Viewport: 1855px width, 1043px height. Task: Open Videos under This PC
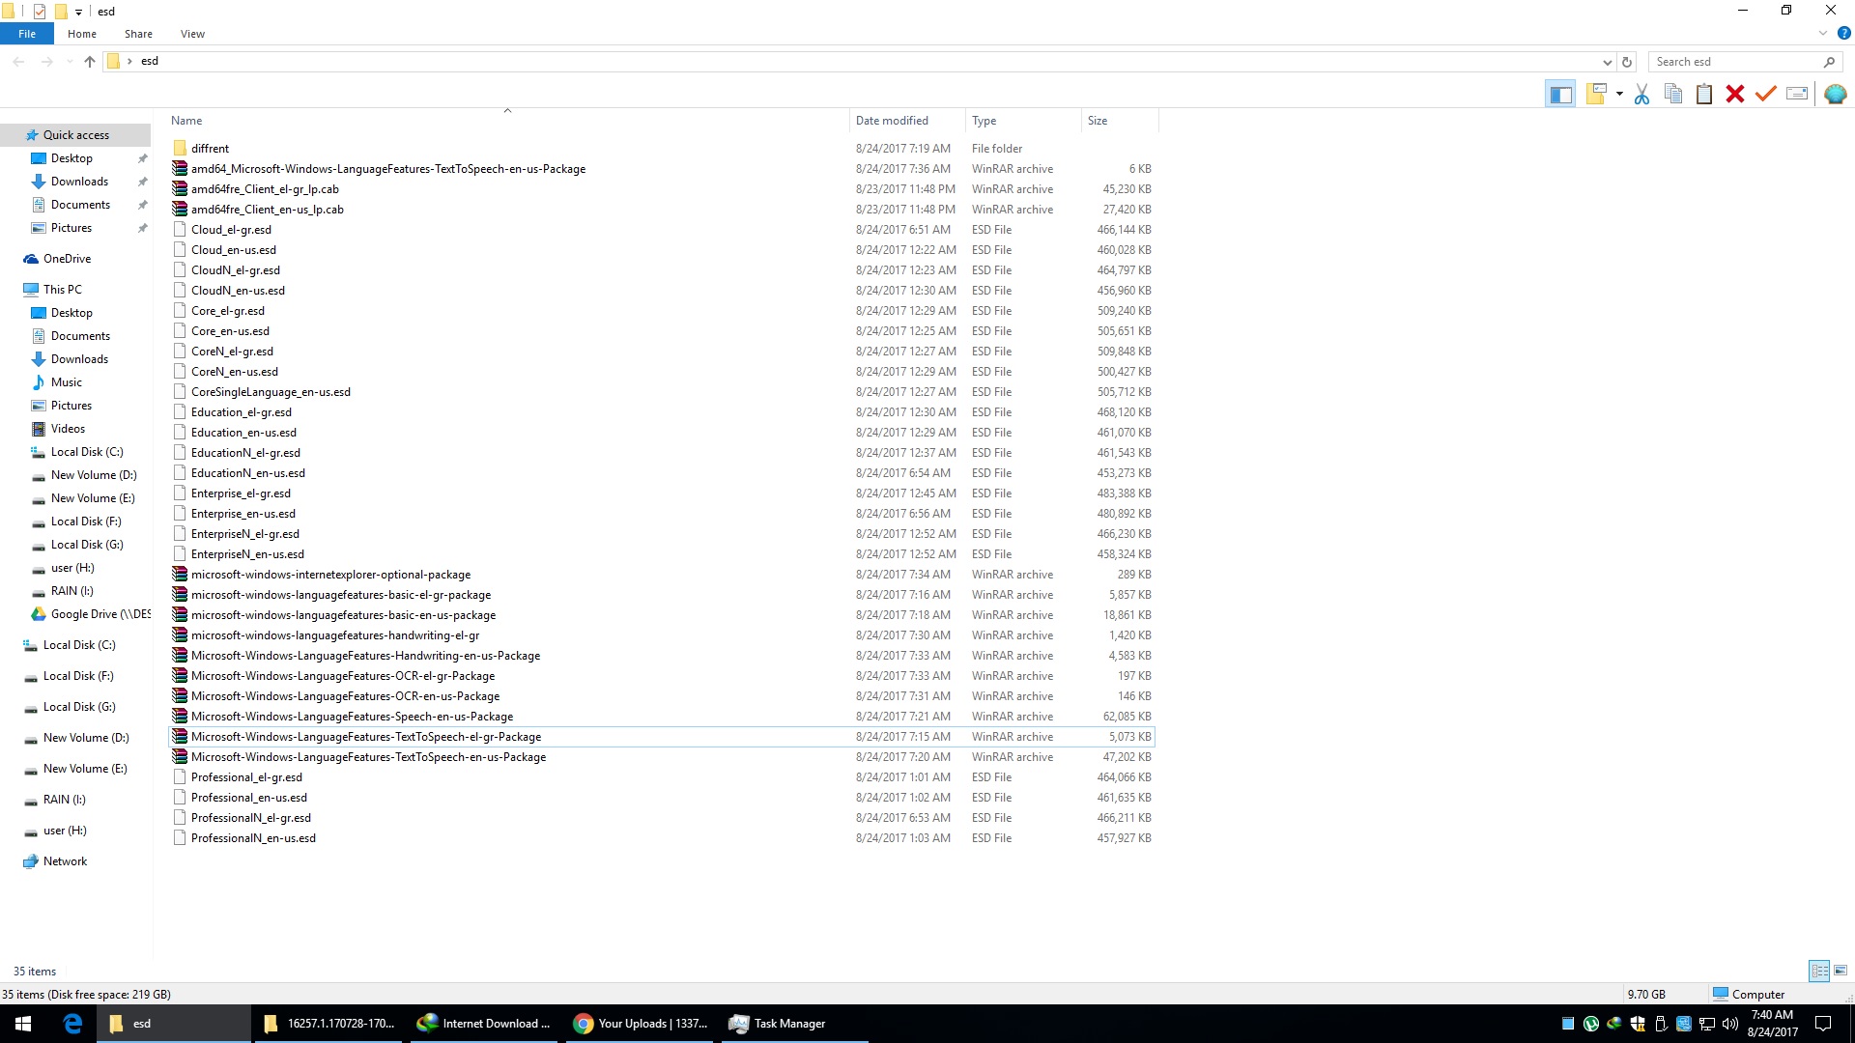click(68, 429)
